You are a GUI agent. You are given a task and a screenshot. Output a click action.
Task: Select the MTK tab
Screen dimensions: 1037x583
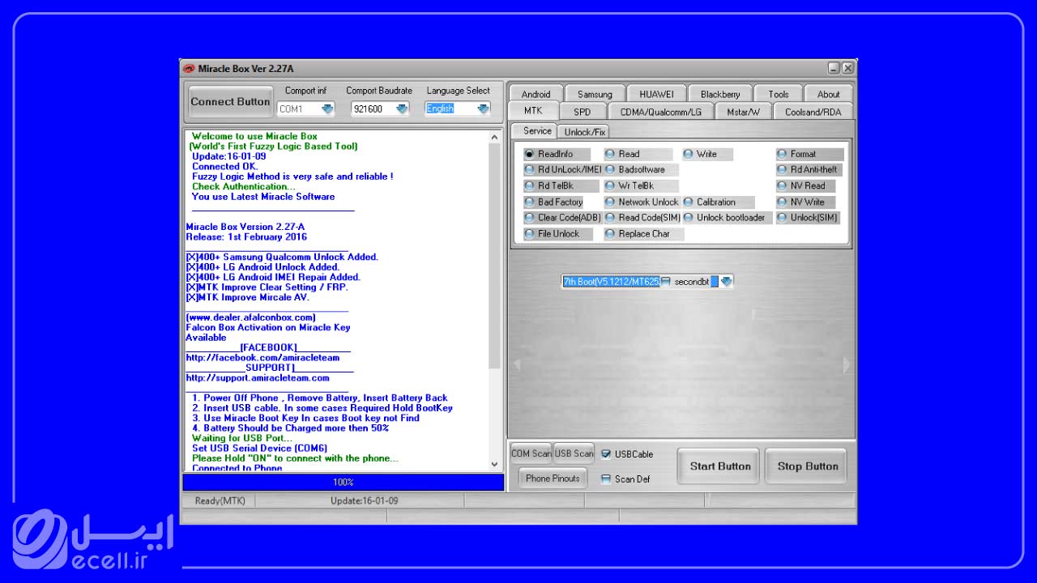[x=533, y=111]
